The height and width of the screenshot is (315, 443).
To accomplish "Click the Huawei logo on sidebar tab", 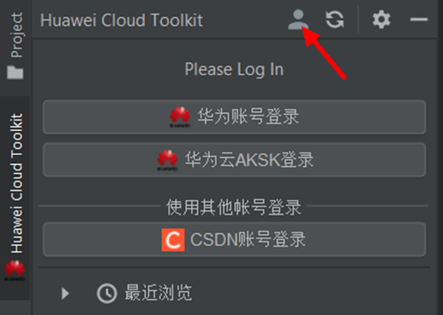I will click(15, 271).
